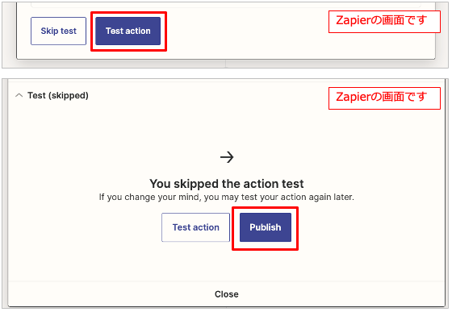Image resolution: width=452 pixels, height=312 pixels.
Task: Click the top red Zapierの画面です annotation label
Action: (x=384, y=22)
